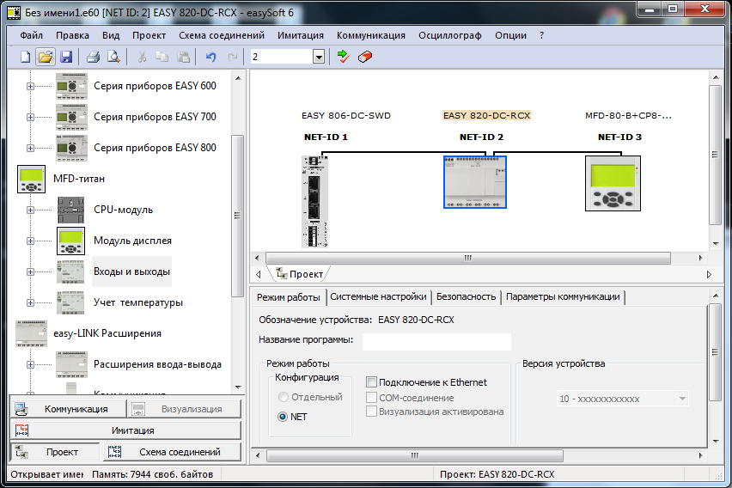Open the Схема соединений menu
This screenshot has height=488, width=732.
pos(222,35)
